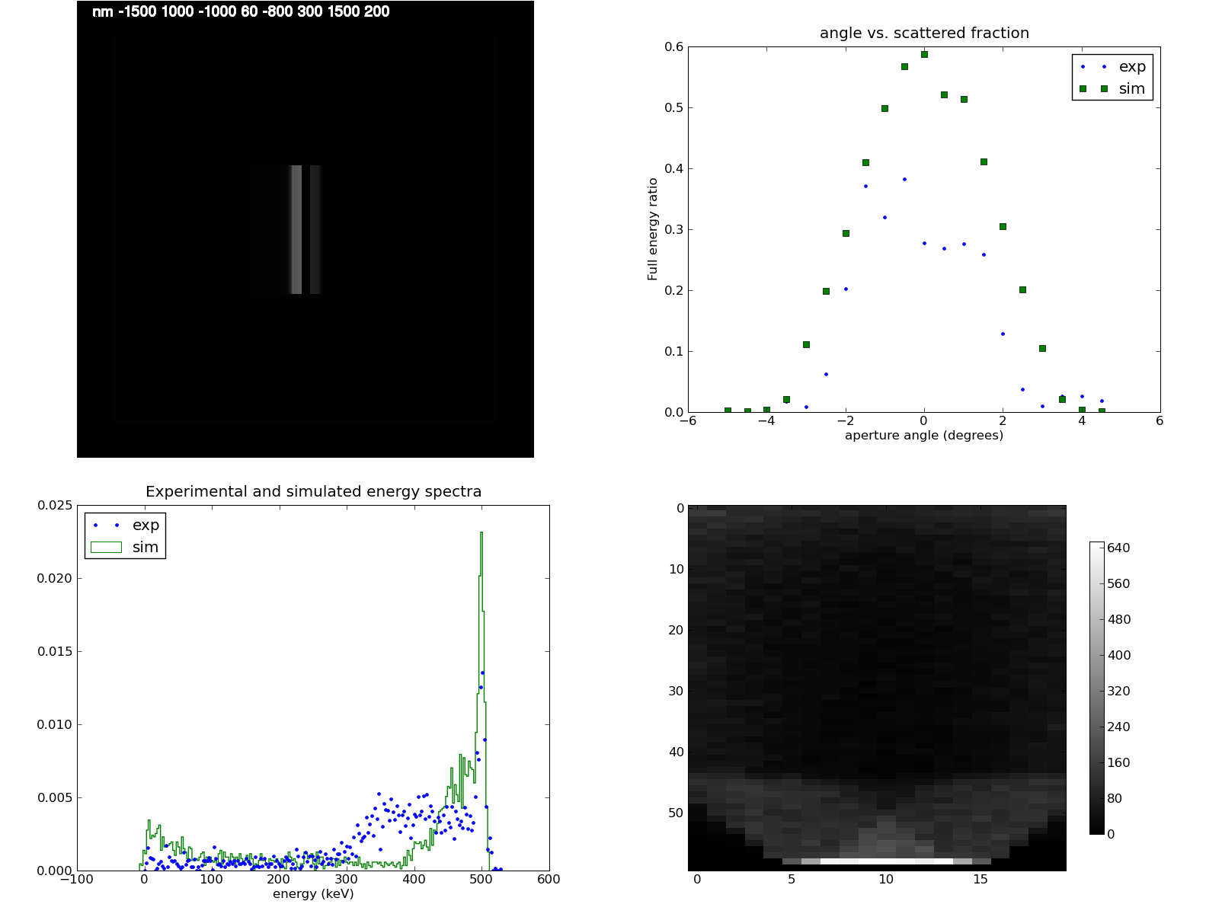Click the 'Experimental and simulated energy spectra' title
This screenshot has width=1222, height=917.
[313, 492]
